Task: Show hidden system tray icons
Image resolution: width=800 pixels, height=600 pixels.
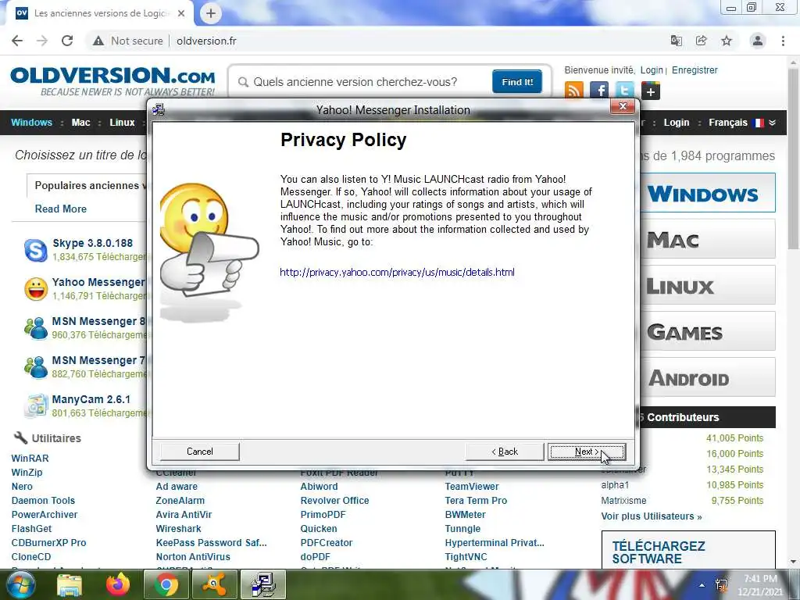Action: point(702,585)
